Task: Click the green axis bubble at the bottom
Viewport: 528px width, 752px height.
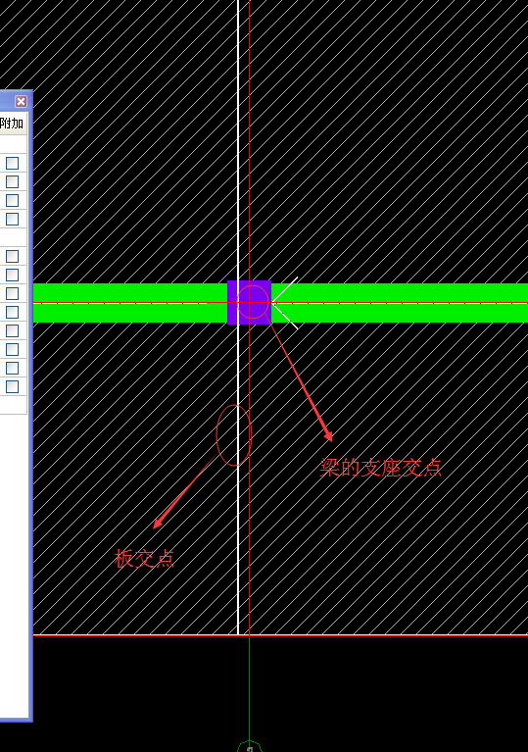Action: point(250,747)
